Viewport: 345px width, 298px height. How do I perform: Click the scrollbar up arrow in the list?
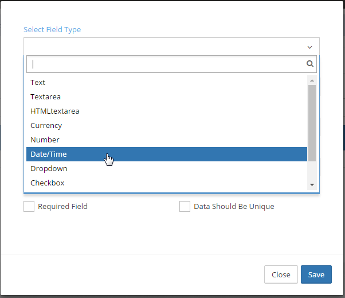pos(312,80)
